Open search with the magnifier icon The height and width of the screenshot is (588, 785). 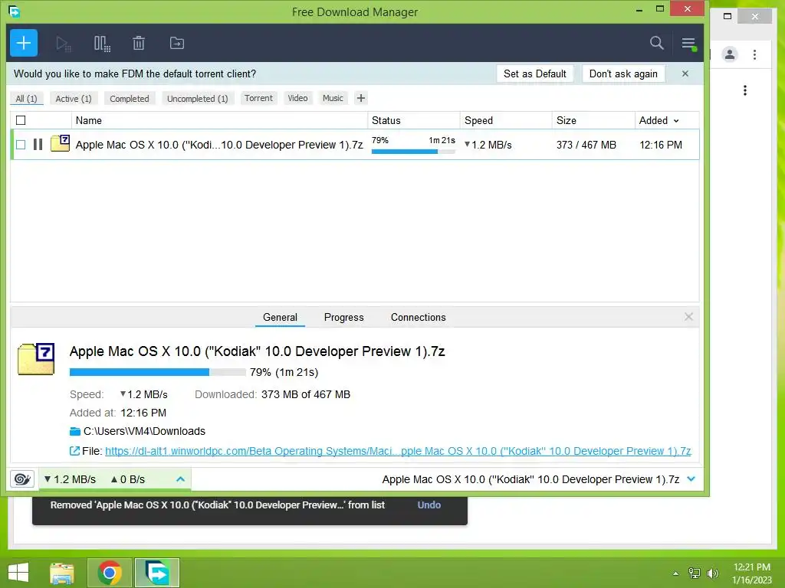pos(656,43)
